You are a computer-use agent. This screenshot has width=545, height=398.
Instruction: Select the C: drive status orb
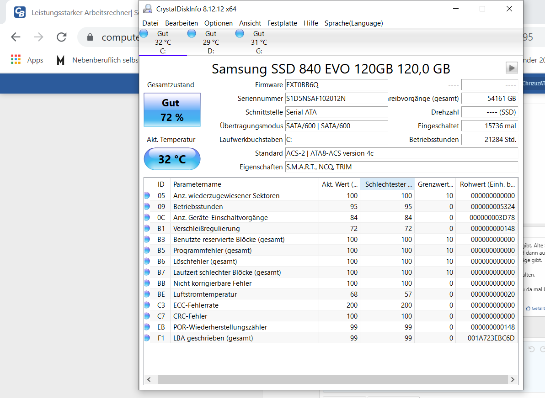click(x=144, y=34)
